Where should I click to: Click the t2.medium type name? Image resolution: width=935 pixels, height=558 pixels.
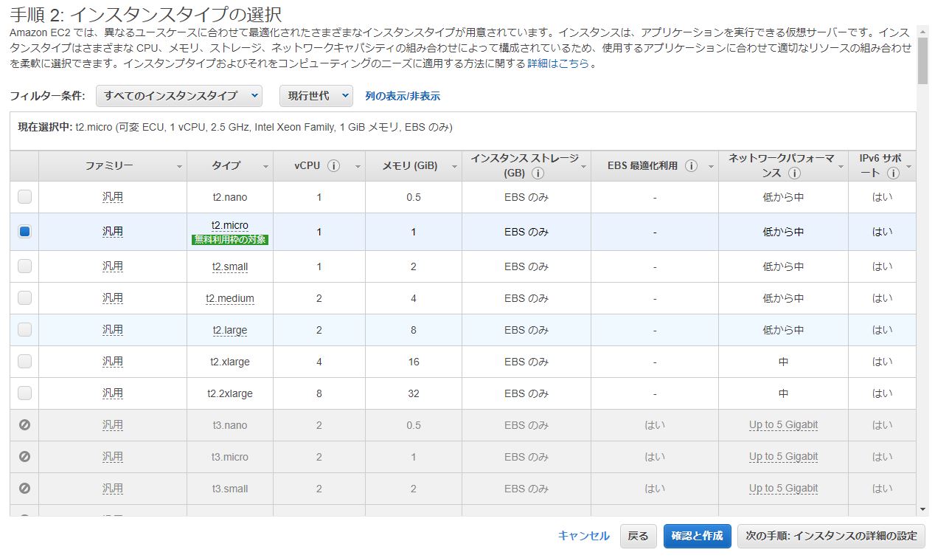[x=230, y=298]
